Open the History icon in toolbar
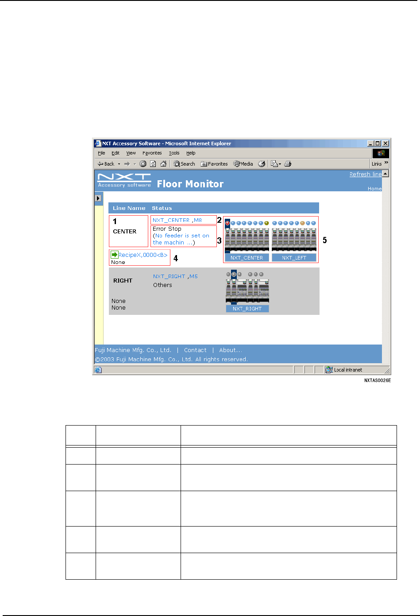 coord(262,164)
